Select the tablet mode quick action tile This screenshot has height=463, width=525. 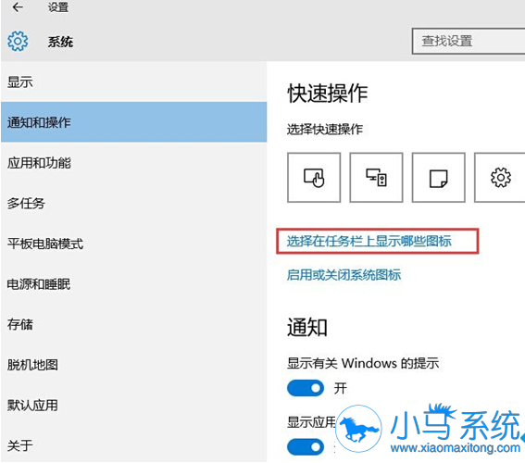tap(314, 178)
